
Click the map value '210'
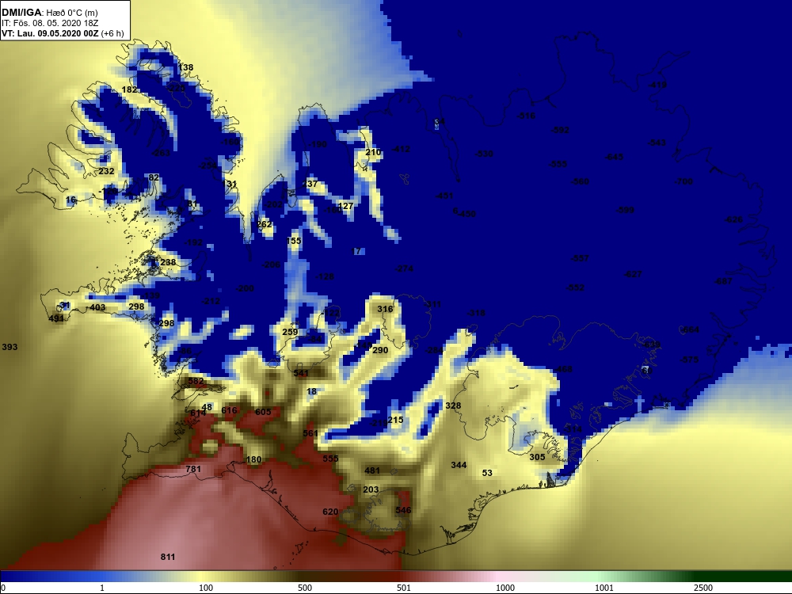373,152
